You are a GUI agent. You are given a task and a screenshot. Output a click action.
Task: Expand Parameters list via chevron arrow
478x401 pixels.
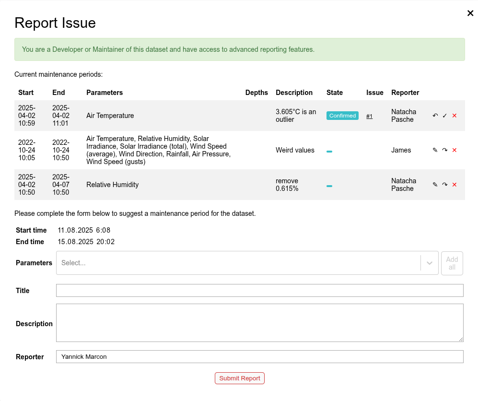click(429, 263)
